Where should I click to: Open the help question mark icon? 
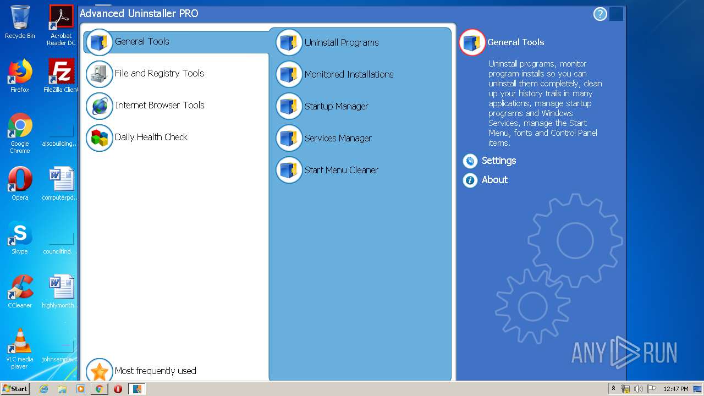[x=600, y=14]
